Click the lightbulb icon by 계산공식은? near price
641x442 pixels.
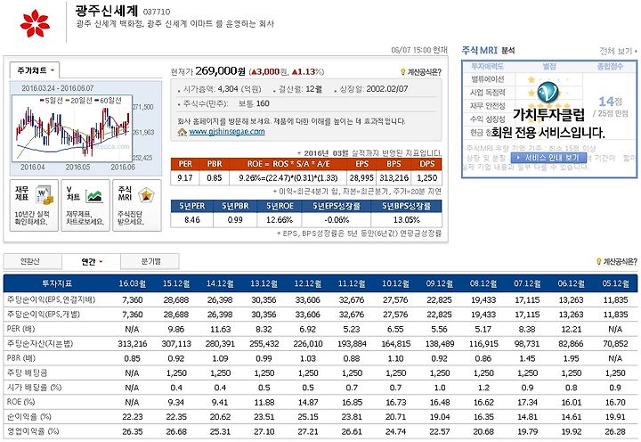pyautogui.click(x=402, y=72)
